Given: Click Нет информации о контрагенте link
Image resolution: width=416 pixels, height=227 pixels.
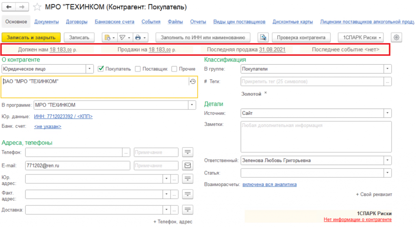Looking at the screenshot, I should [357, 220].
